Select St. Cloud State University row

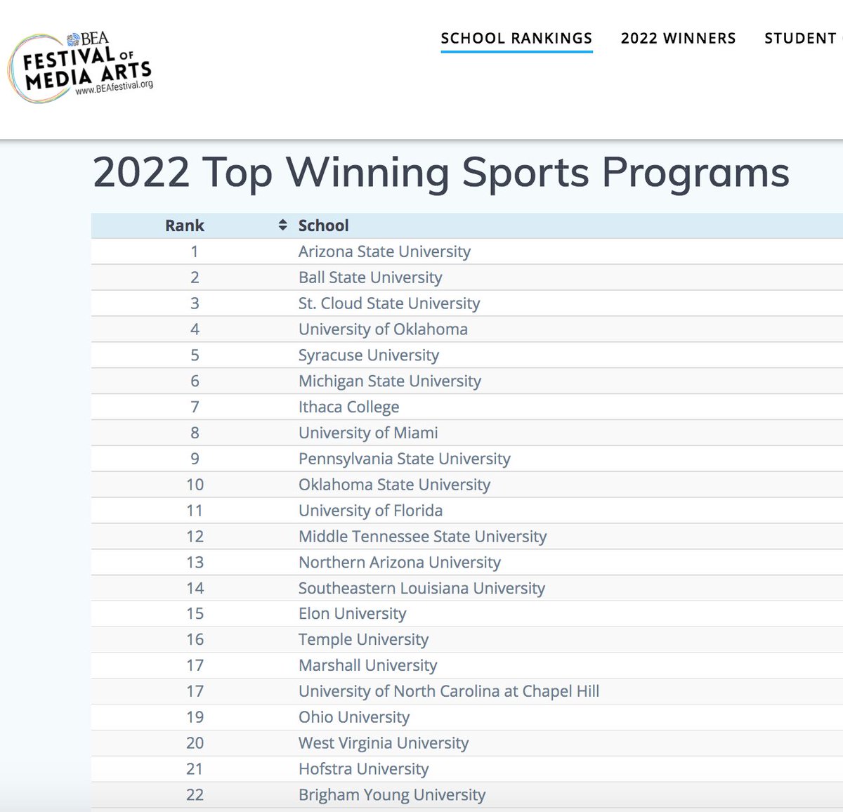tap(467, 303)
